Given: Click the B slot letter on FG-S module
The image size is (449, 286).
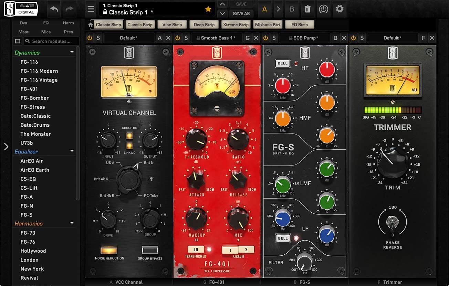Looking at the screenshot, I should (335, 38).
